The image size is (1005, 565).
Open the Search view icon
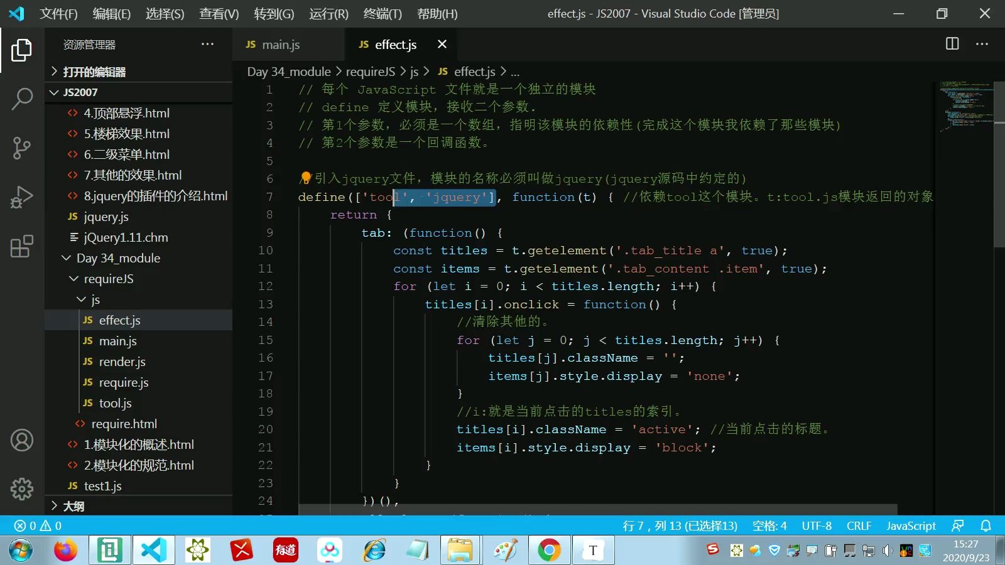(22, 99)
